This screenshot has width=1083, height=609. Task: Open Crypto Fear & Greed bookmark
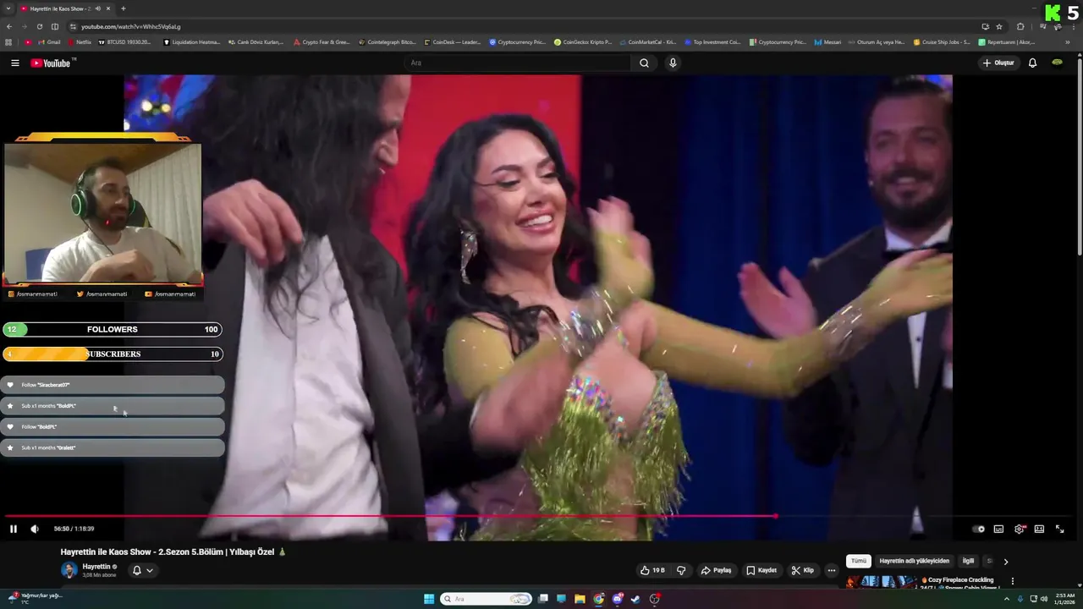click(322, 41)
